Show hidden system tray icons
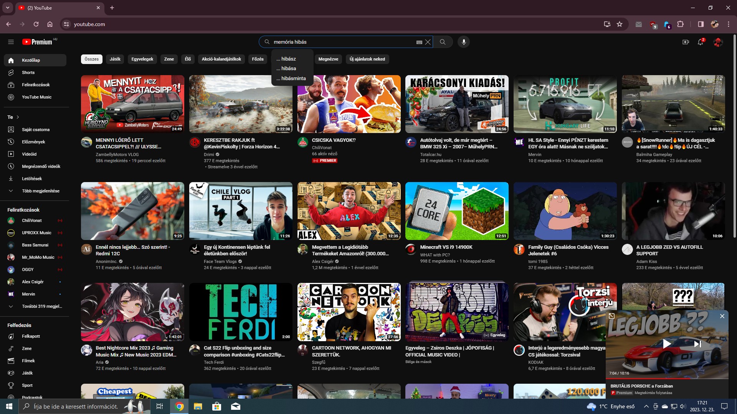This screenshot has width=737, height=414. tap(646, 406)
